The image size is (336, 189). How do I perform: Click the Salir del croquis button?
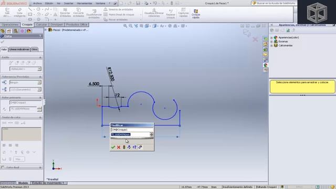click(7, 13)
